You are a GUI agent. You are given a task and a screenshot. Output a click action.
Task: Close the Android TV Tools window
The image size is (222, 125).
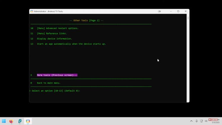coord(186,11)
